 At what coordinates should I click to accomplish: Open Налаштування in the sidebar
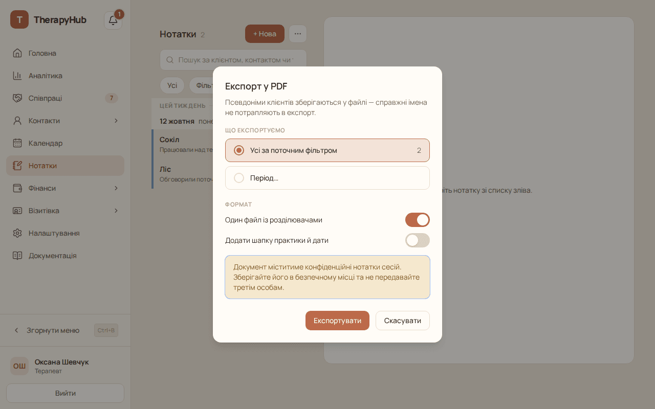point(65,233)
